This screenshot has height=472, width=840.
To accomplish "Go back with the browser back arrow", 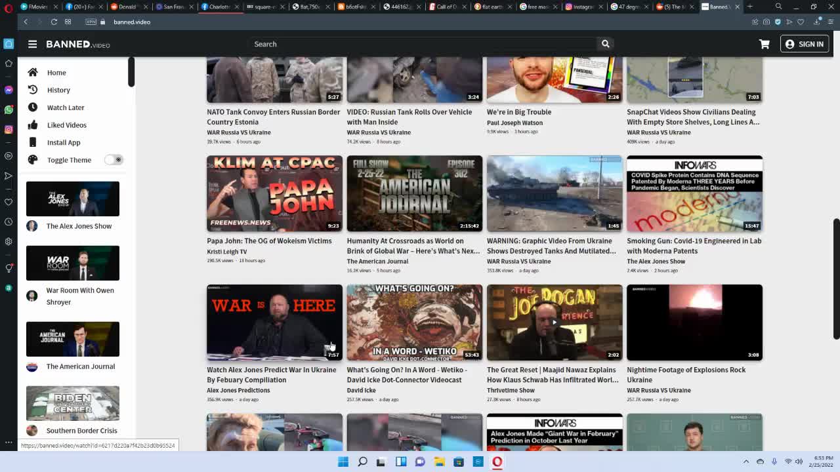I will 26,22.
